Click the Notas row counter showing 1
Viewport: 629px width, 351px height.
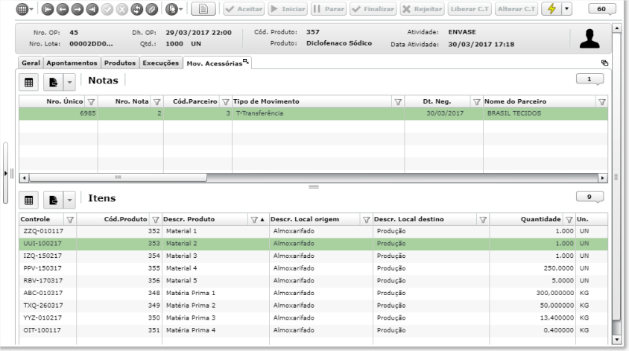590,79
